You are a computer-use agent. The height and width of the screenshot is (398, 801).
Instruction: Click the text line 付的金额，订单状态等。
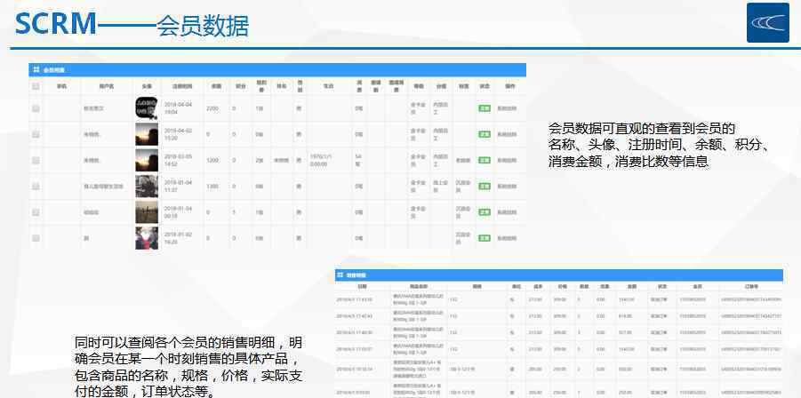(x=145, y=392)
